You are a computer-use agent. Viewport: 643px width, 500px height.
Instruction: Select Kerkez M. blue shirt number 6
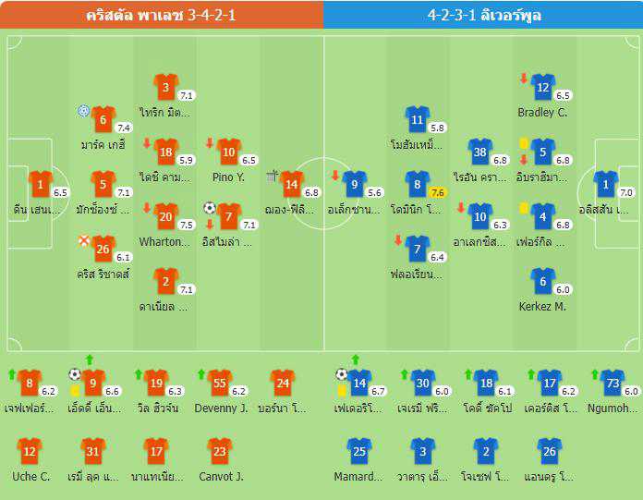pos(542,282)
